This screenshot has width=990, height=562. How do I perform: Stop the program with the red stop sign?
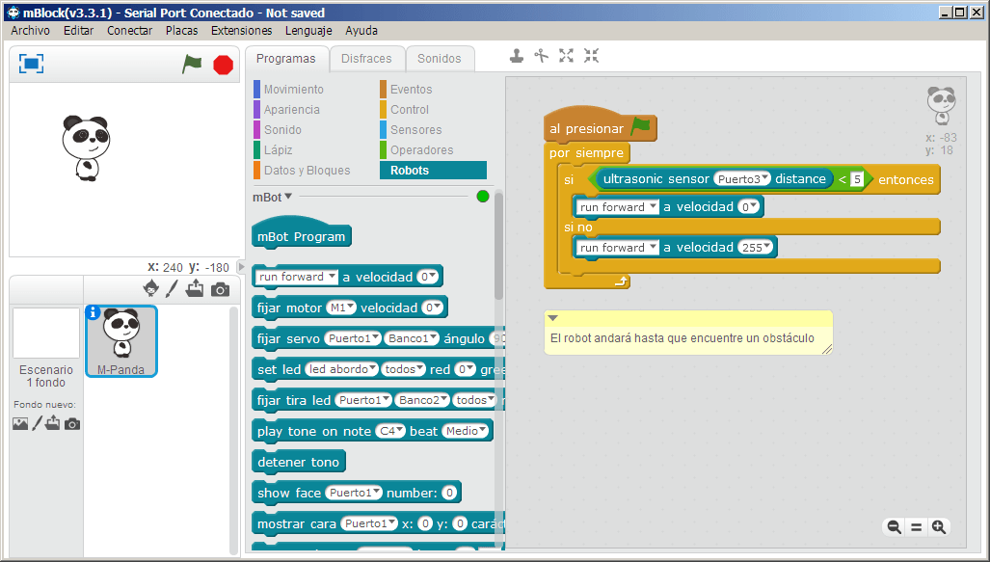pyautogui.click(x=223, y=65)
